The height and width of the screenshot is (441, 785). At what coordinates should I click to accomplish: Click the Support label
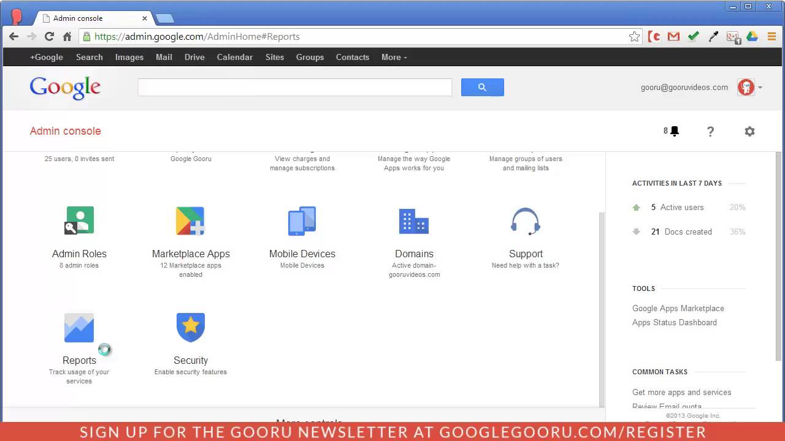526,254
